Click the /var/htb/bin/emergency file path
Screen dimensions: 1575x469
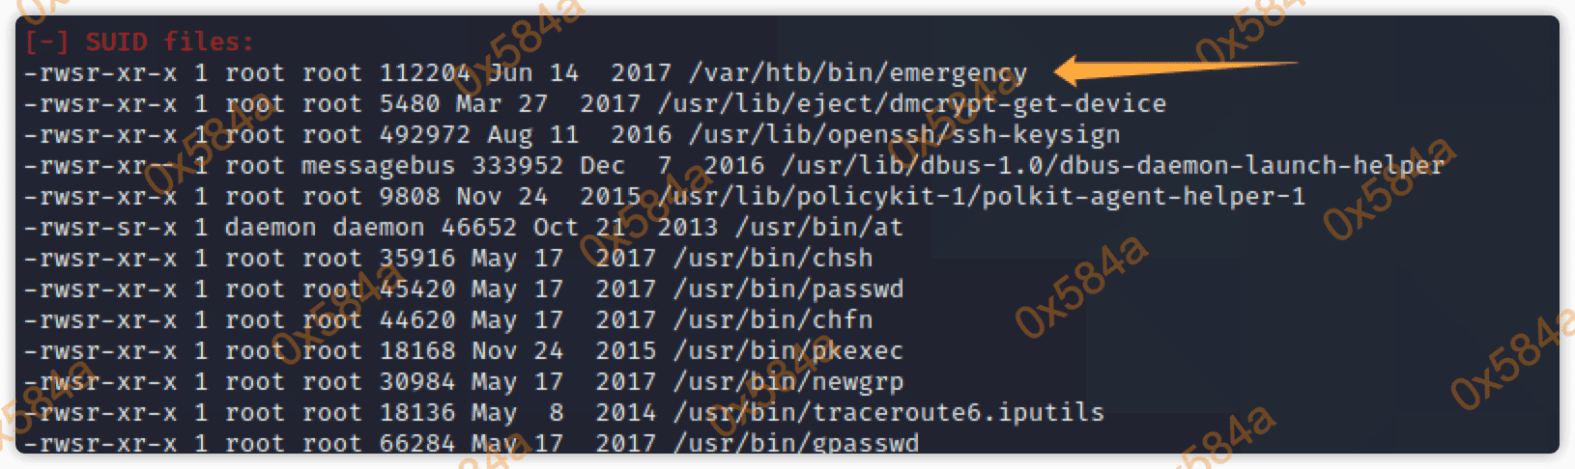[857, 73]
